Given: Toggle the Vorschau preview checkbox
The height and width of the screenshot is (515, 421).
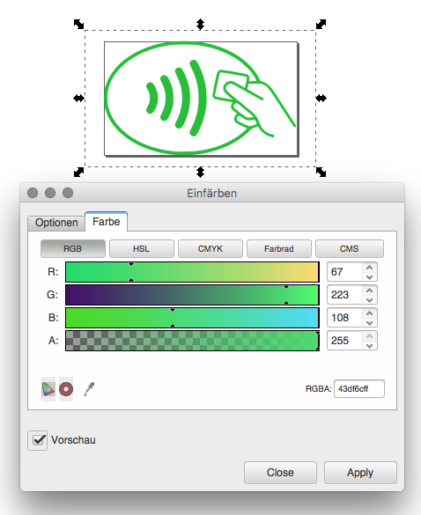Looking at the screenshot, I should point(38,440).
